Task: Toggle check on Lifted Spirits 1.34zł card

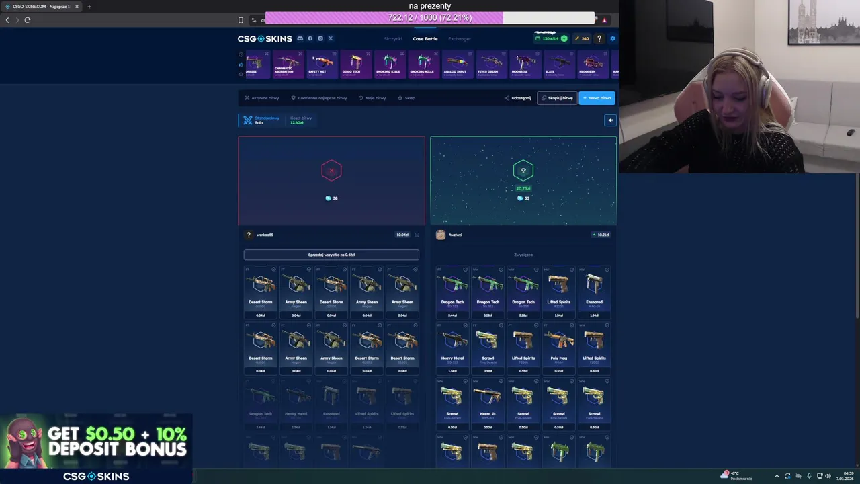Action: pyautogui.click(x=572, y=270)
